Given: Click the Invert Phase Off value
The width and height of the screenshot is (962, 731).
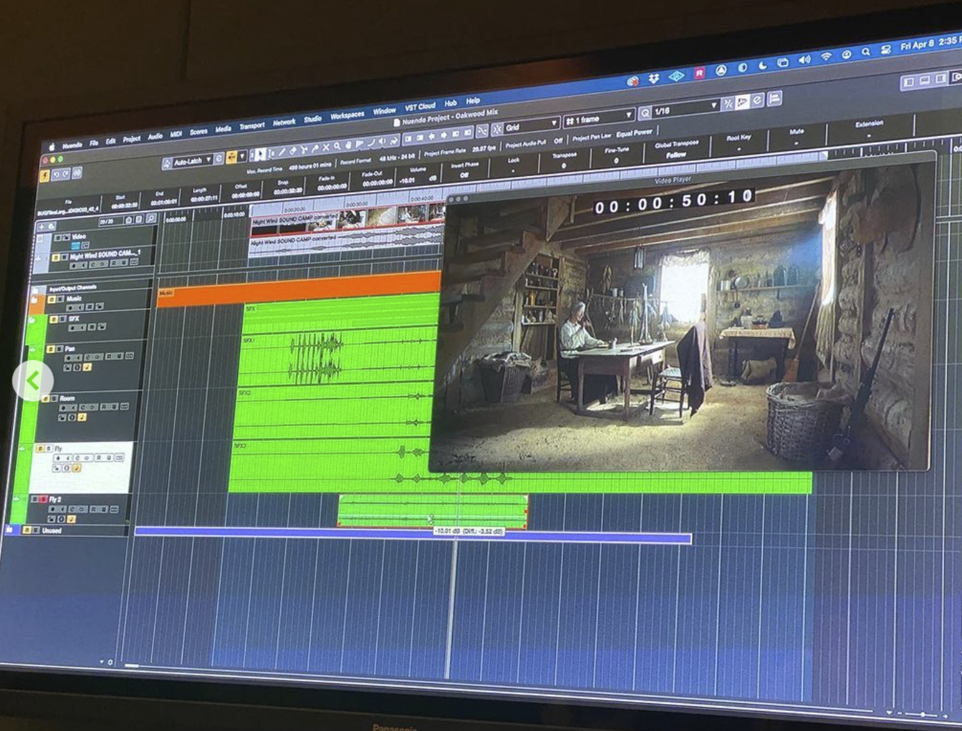Looking at the screenshot, I should coord(464,175).
